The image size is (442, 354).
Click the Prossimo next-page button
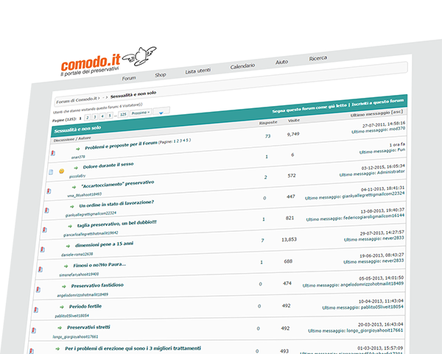pos(140,113)
